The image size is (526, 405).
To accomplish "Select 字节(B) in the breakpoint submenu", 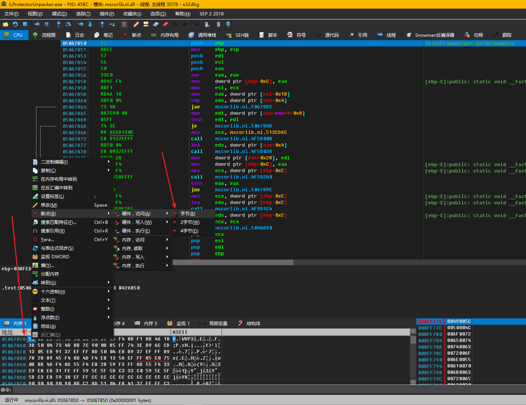I will [x=188, y=214].
